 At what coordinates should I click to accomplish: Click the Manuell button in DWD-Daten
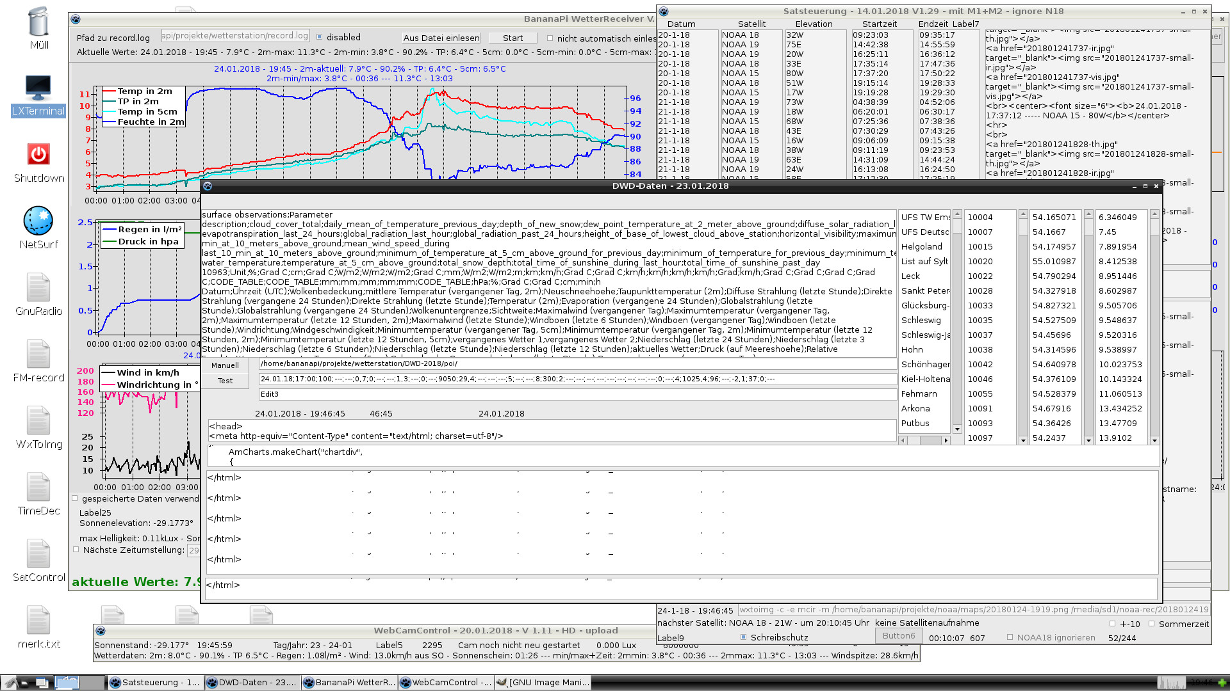(225, 365)
